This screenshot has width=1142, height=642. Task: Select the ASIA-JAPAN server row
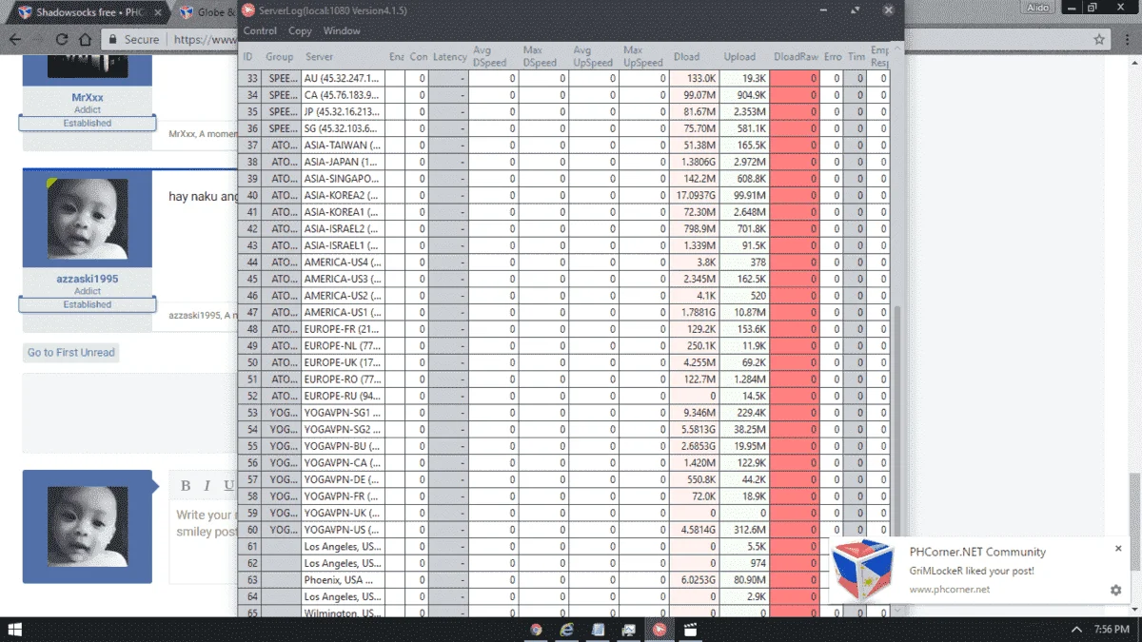(x=563, y=162)
